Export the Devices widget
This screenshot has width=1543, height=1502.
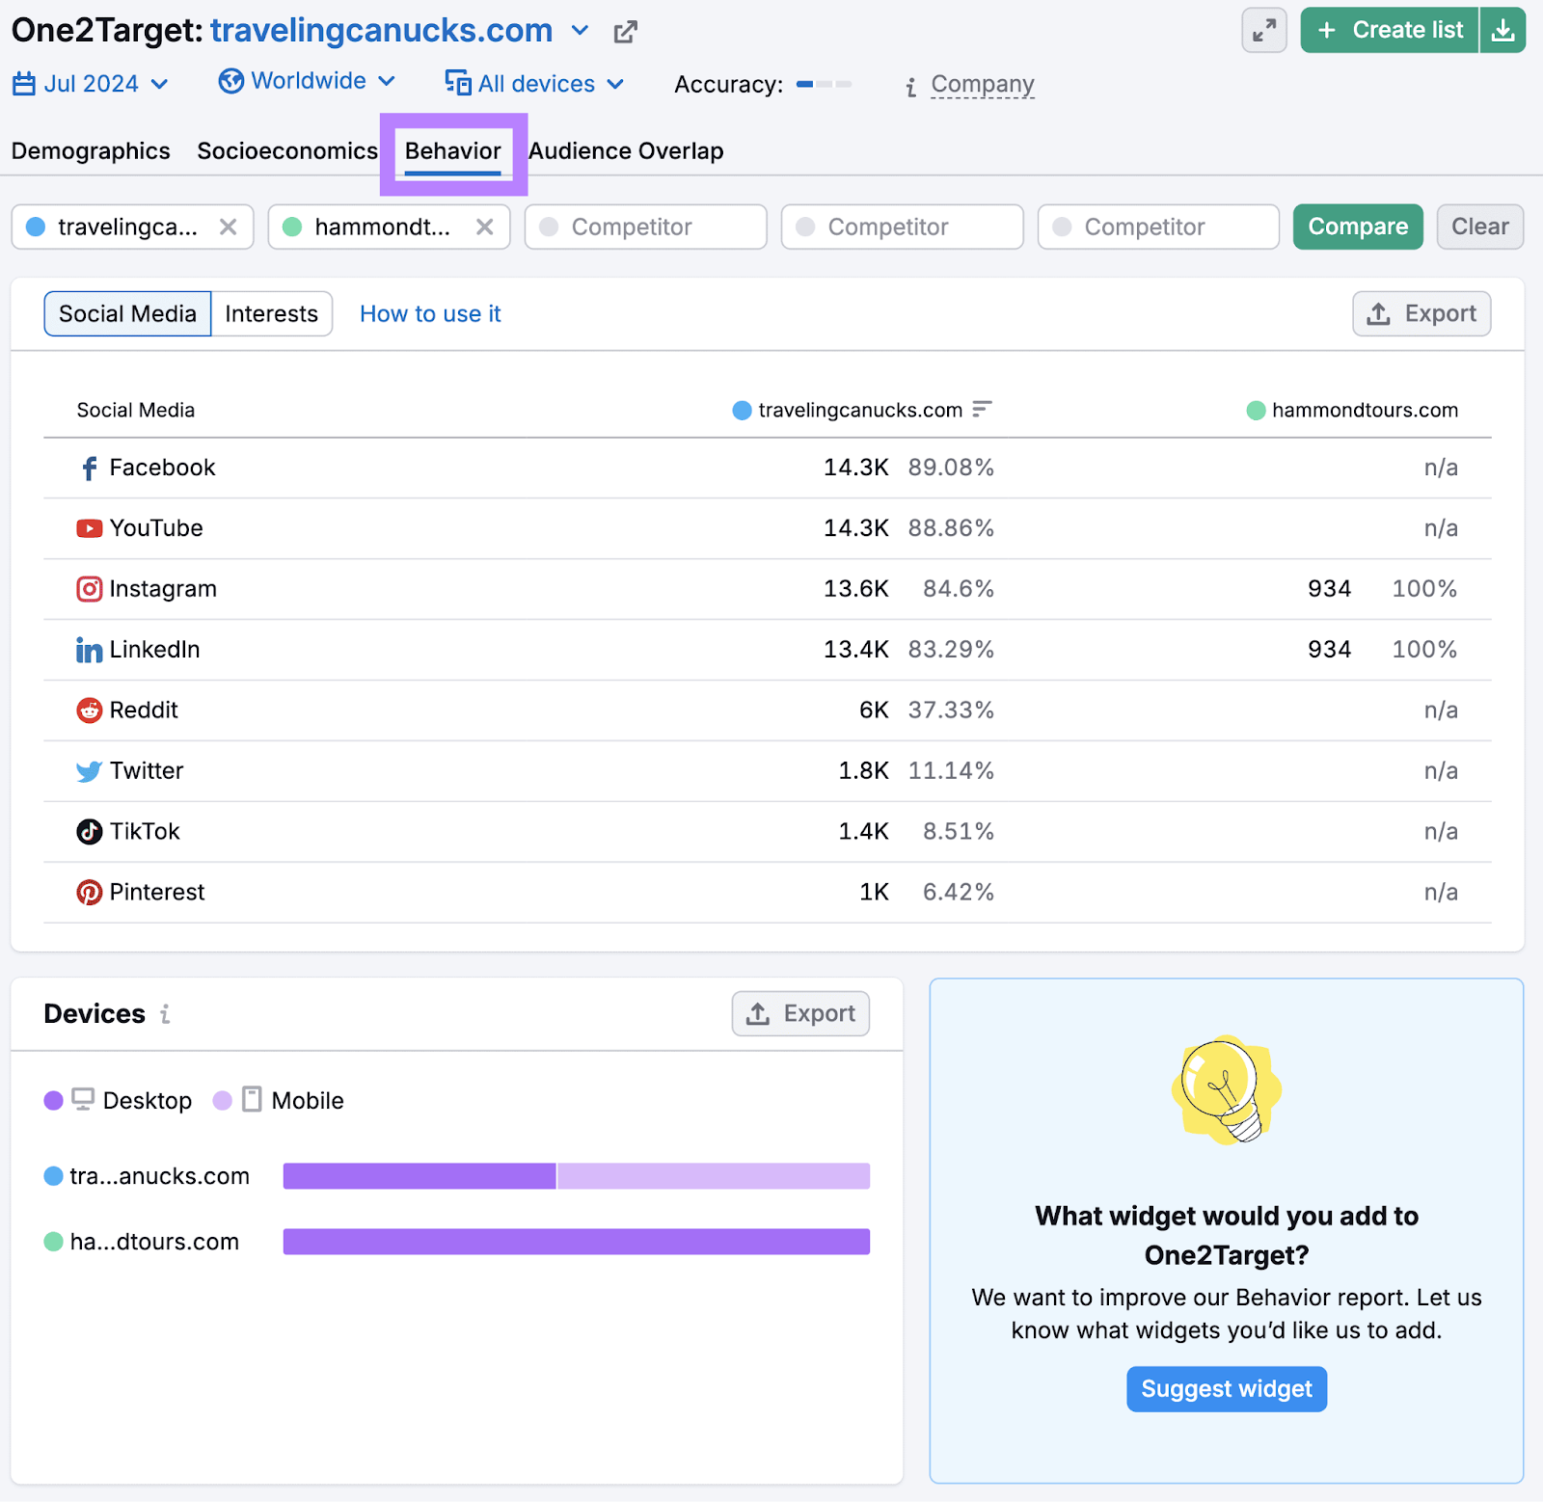[800, 1013]
